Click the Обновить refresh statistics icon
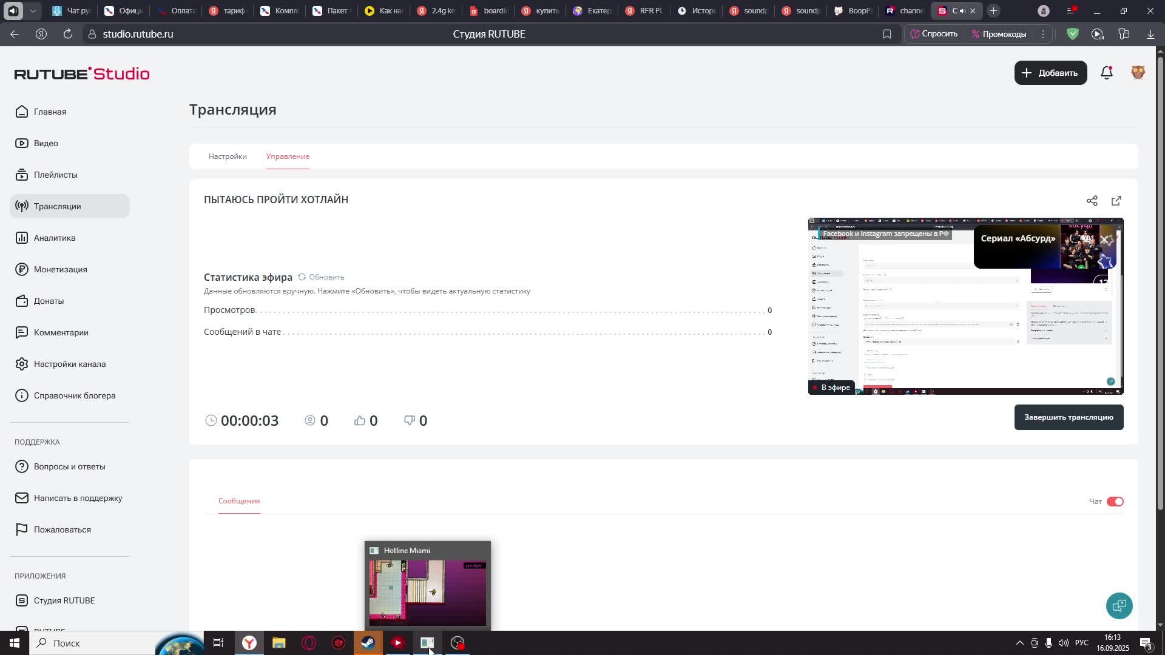Image resolution: width=1165 pixels, height=655 pixels. tap(302, 277)
